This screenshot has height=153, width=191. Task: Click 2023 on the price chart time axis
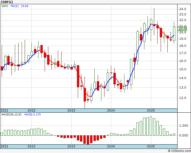coord(71,110)
